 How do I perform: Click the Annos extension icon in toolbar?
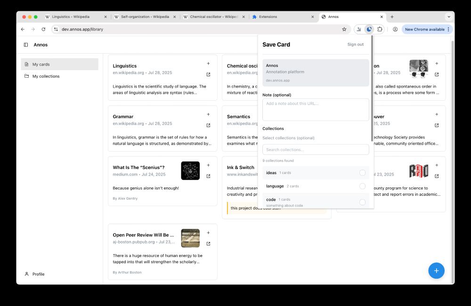pos(369,29)
